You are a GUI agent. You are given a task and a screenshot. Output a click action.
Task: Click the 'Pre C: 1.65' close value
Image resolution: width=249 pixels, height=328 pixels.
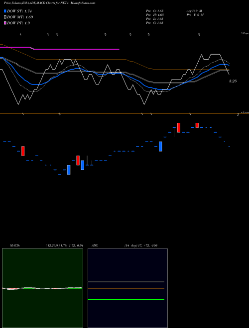(x=155, y=23)
